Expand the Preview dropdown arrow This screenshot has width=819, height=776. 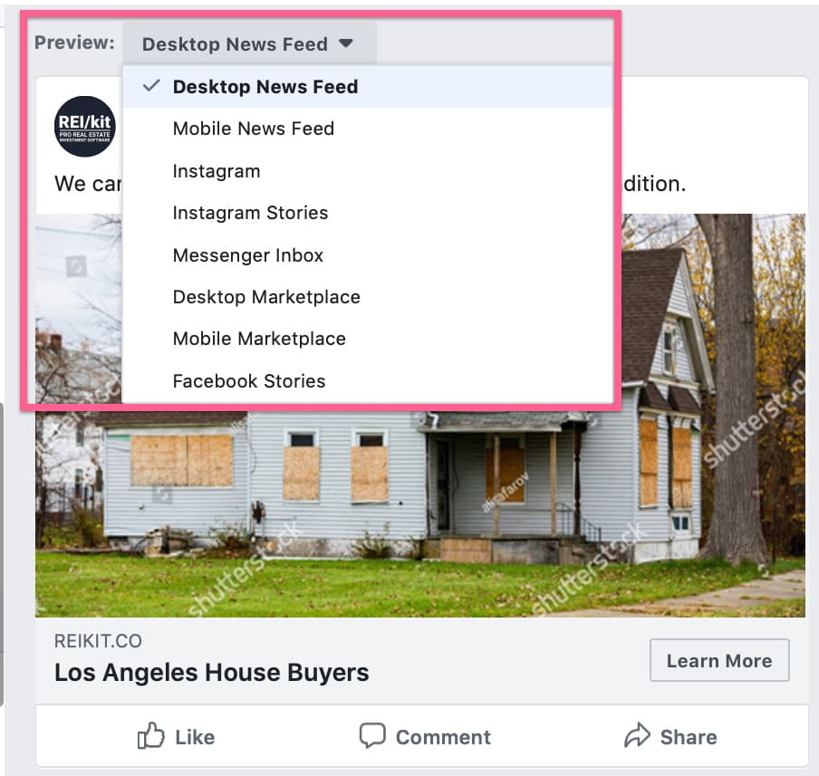346,43
